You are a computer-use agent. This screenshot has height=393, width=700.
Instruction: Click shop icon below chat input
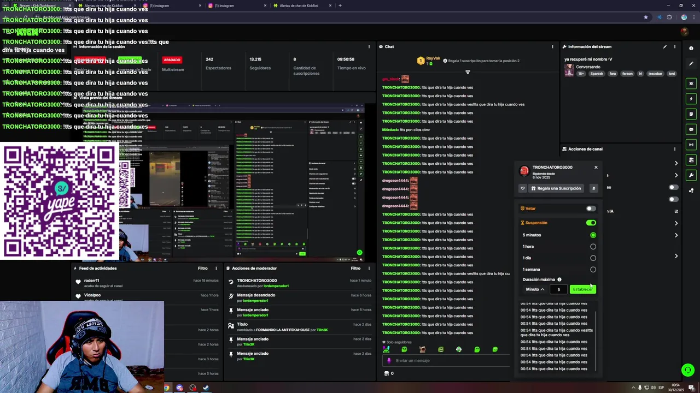[x=387, y=374]
